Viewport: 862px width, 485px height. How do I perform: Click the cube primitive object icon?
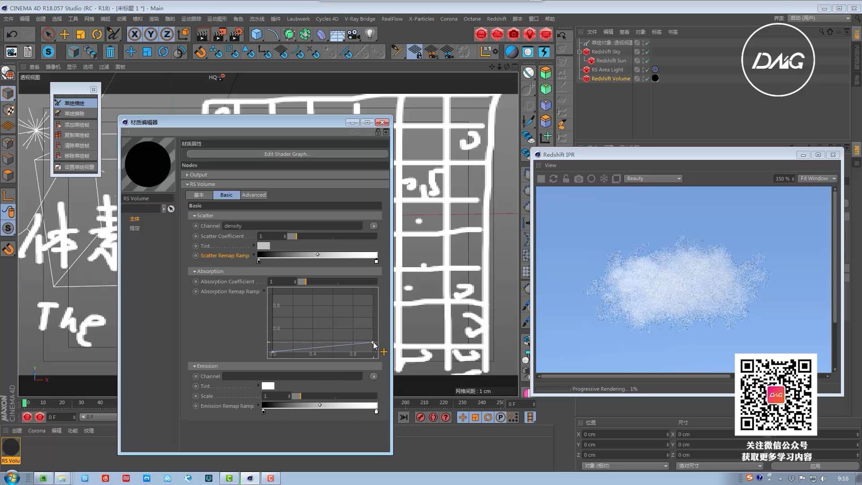[x=256, y=34]
